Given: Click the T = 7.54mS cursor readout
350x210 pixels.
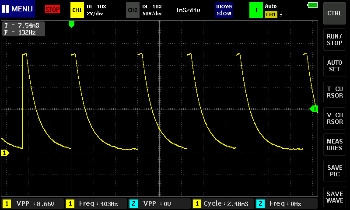Looking at the screenshot, I should click(x=21, y=25).
